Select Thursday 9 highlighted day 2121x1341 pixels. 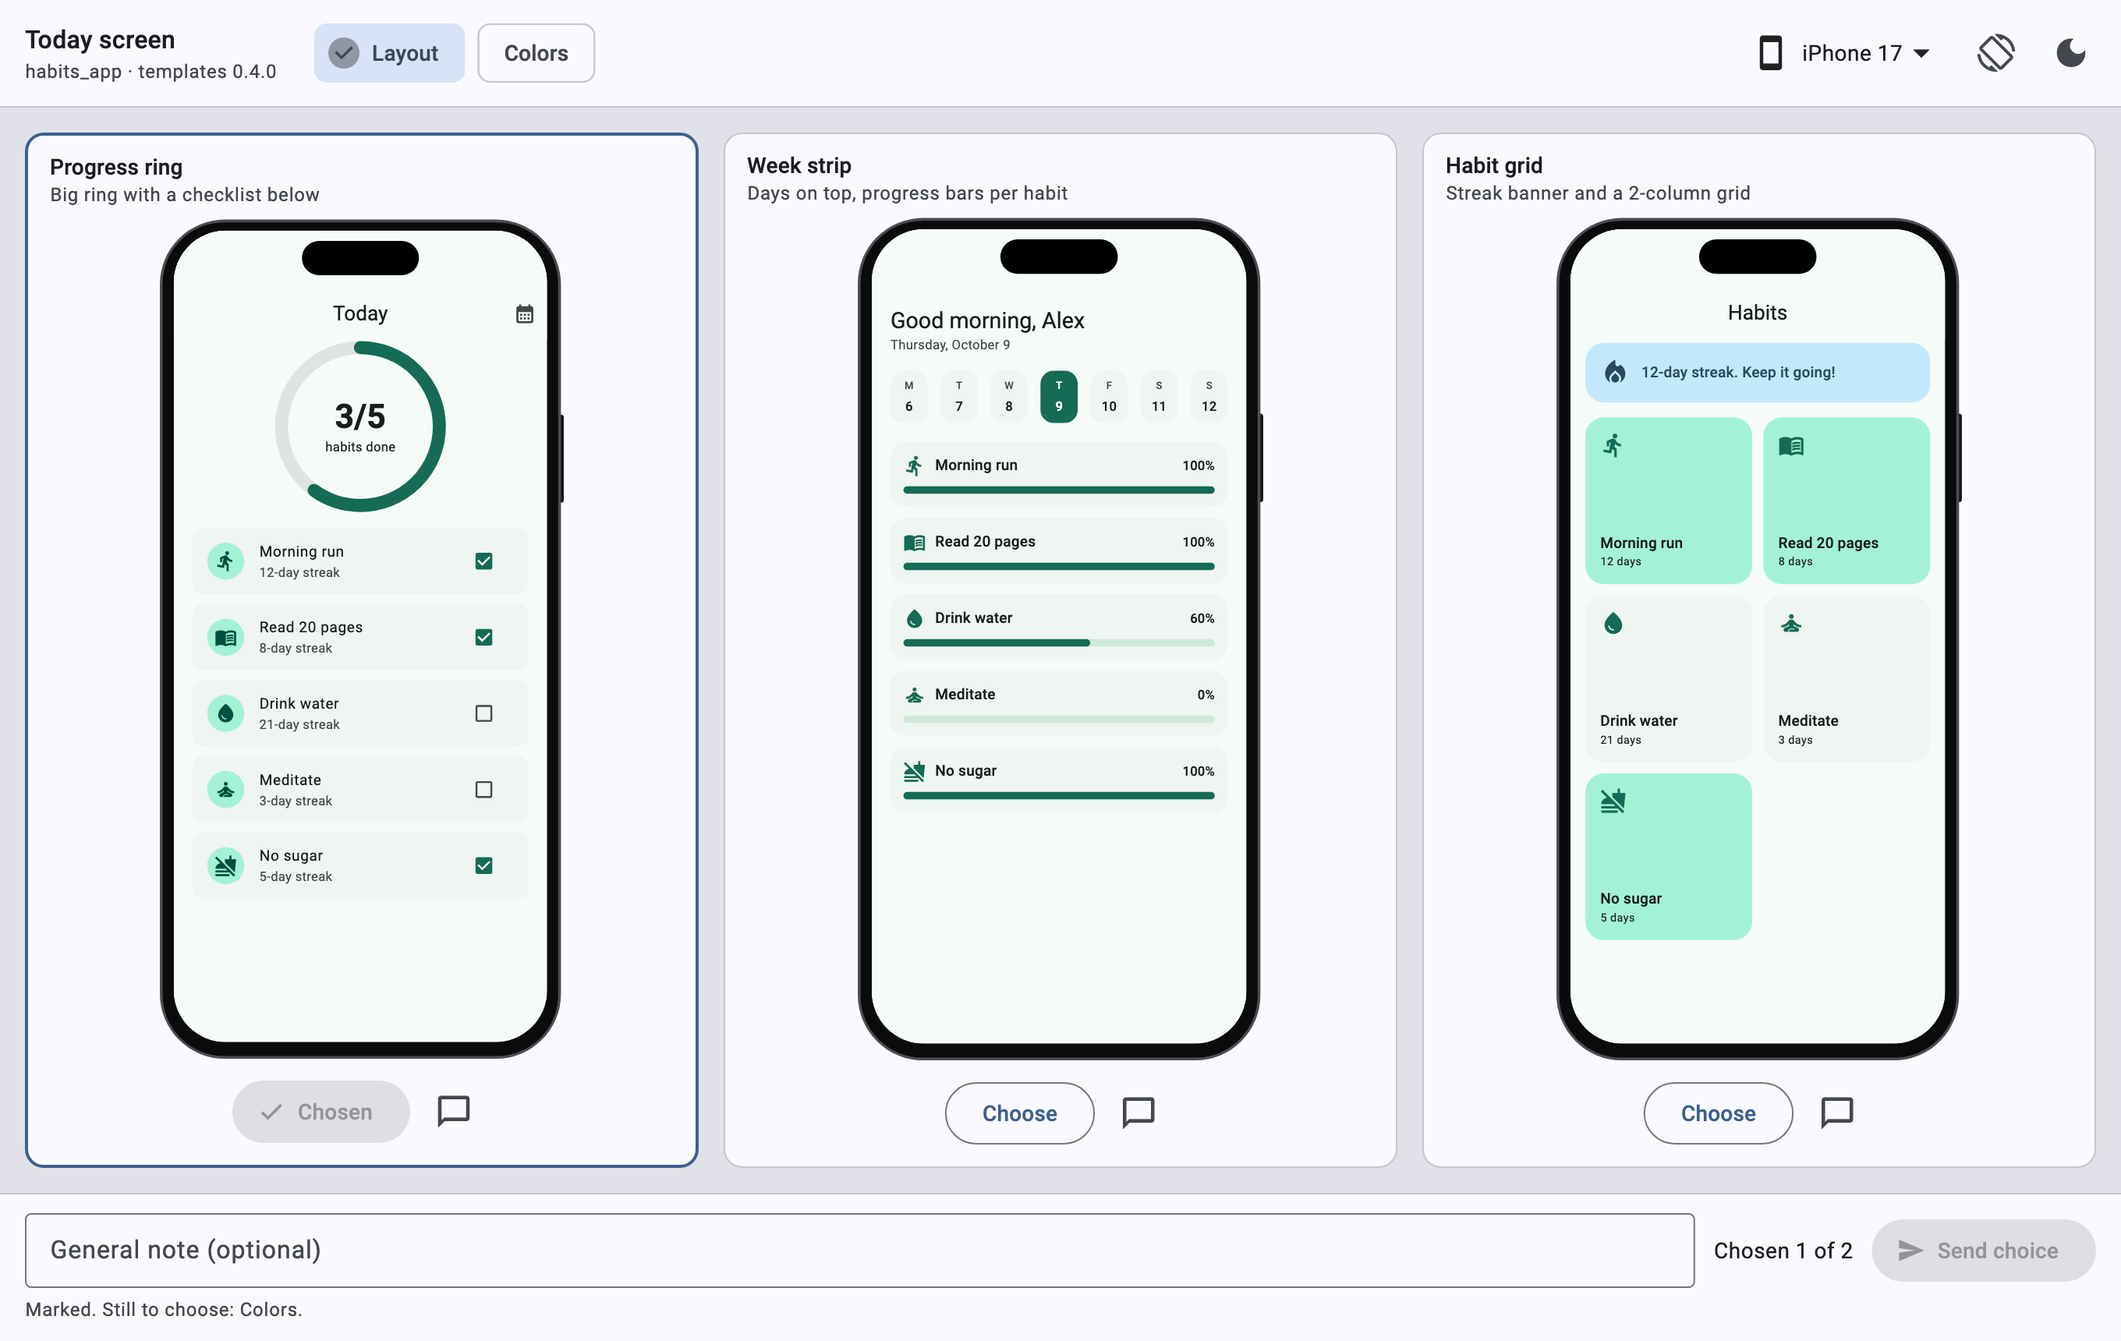click(x=1059, y=396)
